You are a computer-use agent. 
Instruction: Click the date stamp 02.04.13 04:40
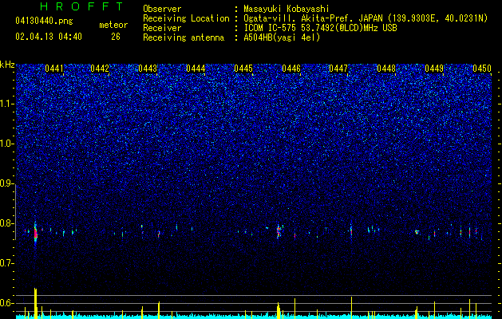coord(49,37)
